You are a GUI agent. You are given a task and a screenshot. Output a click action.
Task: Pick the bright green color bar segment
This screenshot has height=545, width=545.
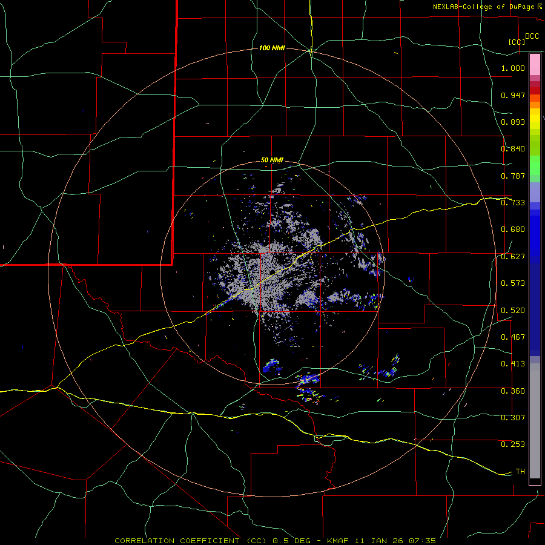click(x=535, y=165)
